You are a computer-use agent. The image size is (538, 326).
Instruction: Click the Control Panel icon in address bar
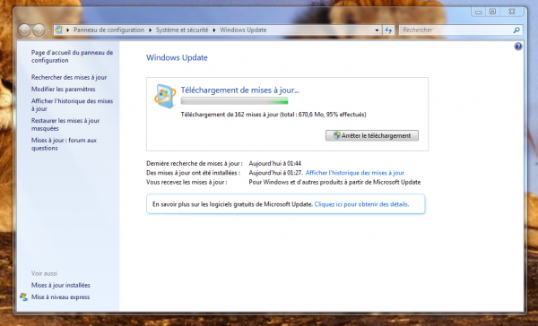(x=59, y=30)
